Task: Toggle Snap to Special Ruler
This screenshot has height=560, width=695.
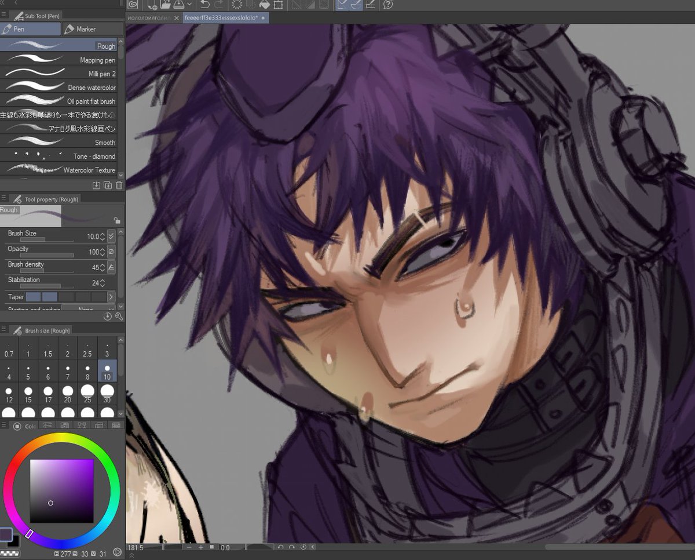Action: point(356,5)
